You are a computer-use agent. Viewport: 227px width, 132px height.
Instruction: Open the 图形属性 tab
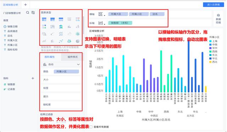pos(50,57)
